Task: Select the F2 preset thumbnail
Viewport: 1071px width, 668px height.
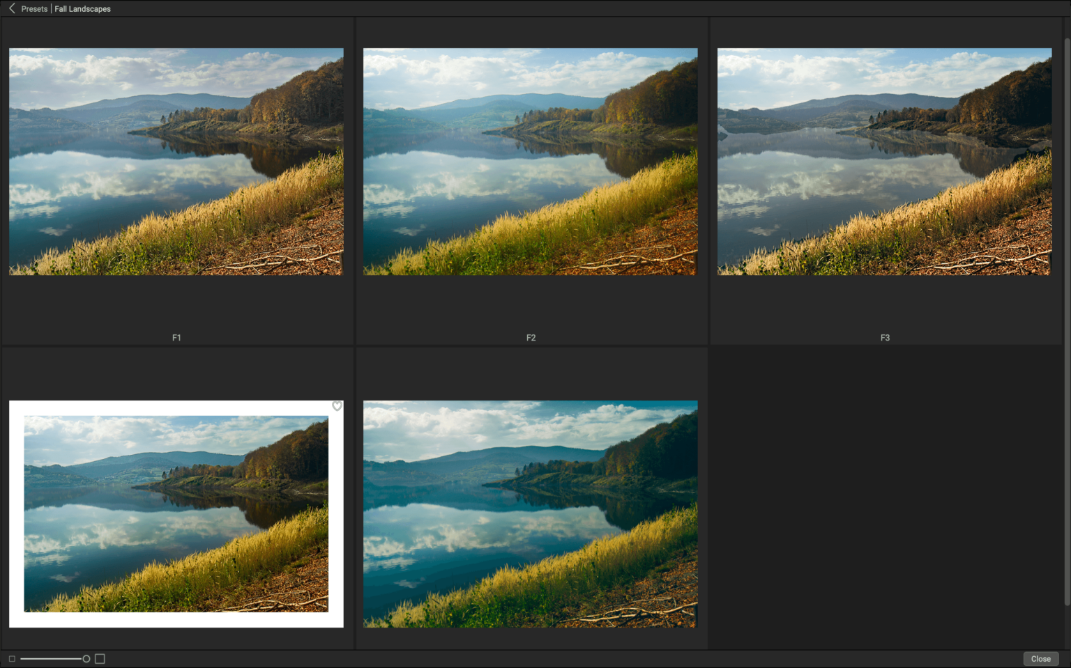Action: point(530,161)
